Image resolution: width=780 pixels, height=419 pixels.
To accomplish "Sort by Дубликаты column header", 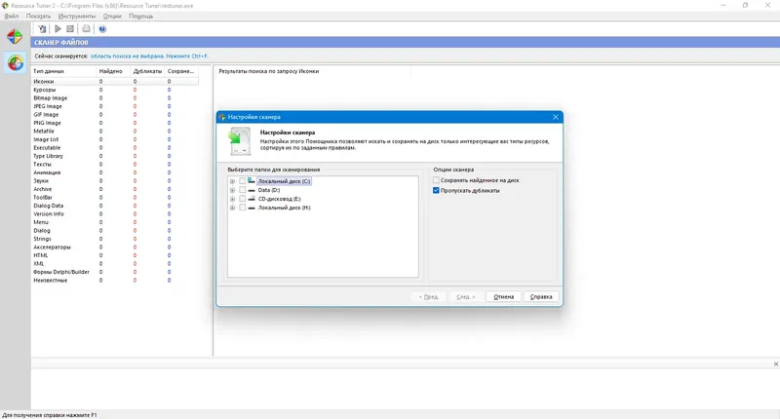I will point(147,71).
